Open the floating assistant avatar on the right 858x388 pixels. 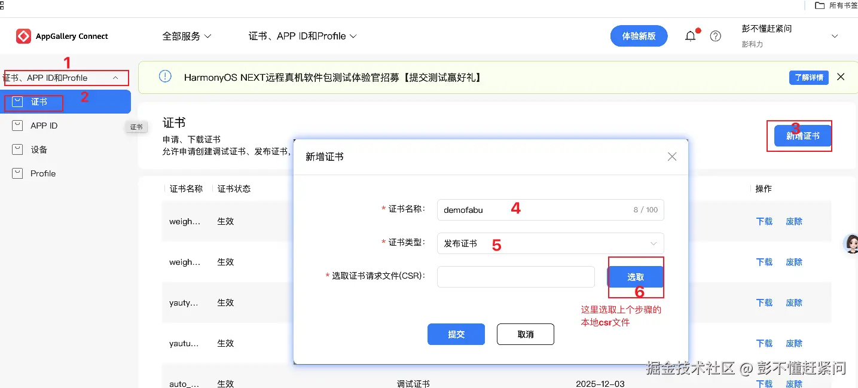(x=851, y=244)
